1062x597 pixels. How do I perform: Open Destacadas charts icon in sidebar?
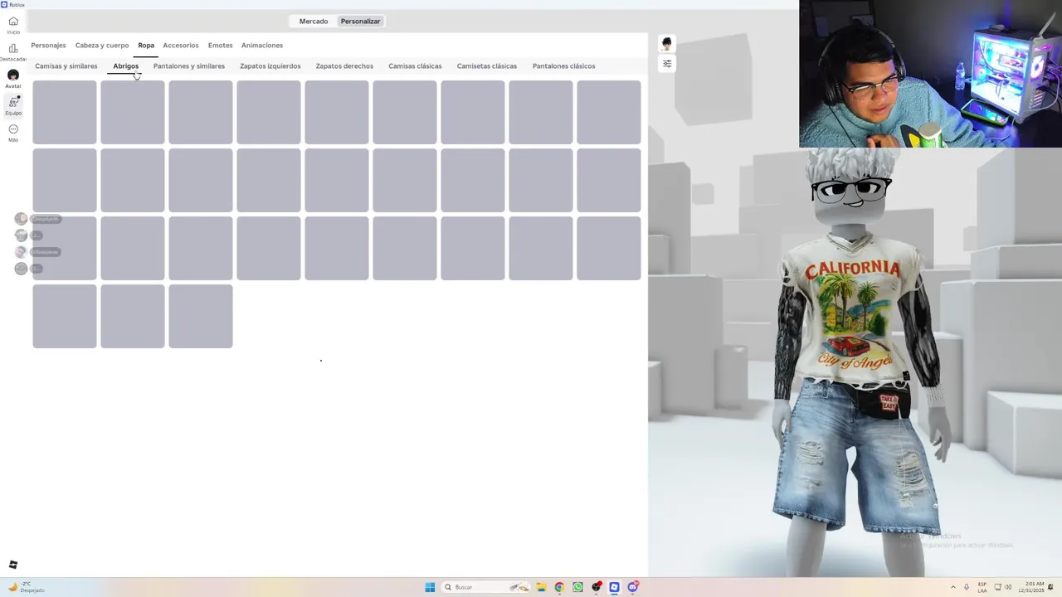pos(13,48)
